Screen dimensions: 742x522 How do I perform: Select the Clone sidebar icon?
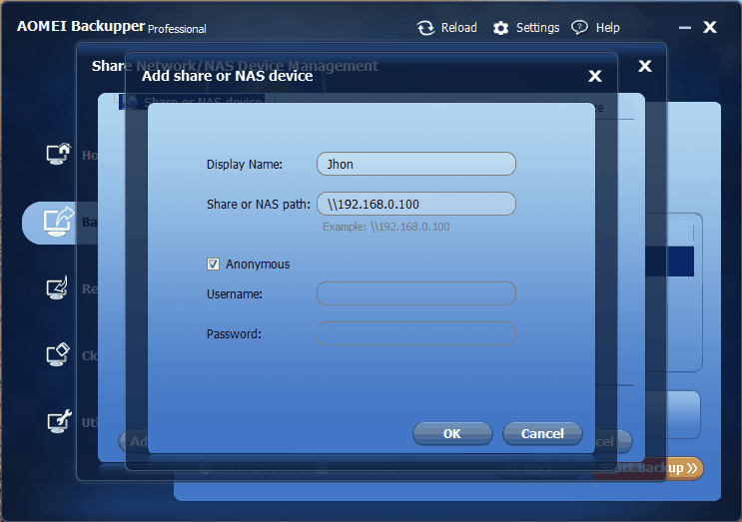point(58,354)
